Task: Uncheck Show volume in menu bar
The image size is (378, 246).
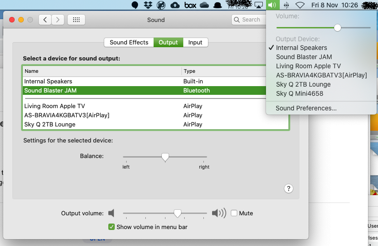Action: pyautogui.click(x=112, y=227)
